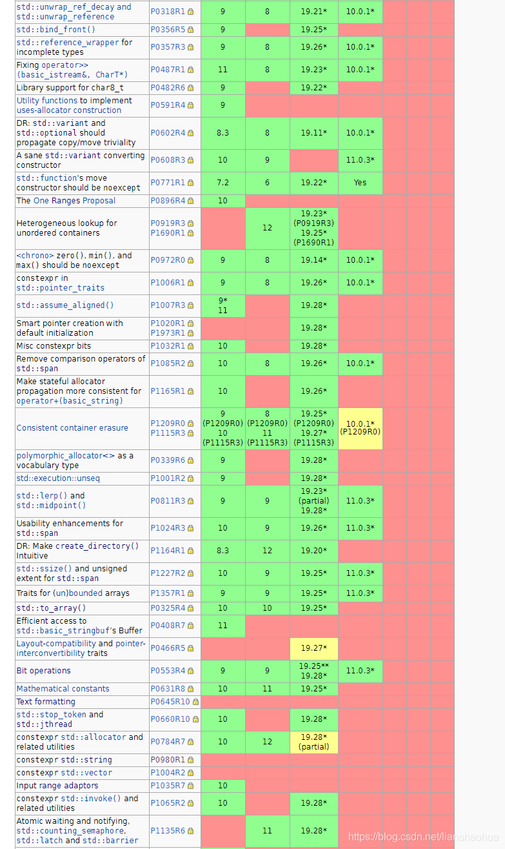Click the lock icon beside P1973R1
This screenshot has width=505, height=849.
[190, 333]
